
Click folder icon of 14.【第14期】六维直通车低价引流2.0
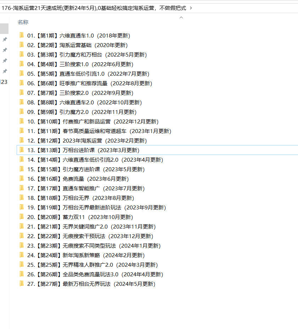pos(22,159)
